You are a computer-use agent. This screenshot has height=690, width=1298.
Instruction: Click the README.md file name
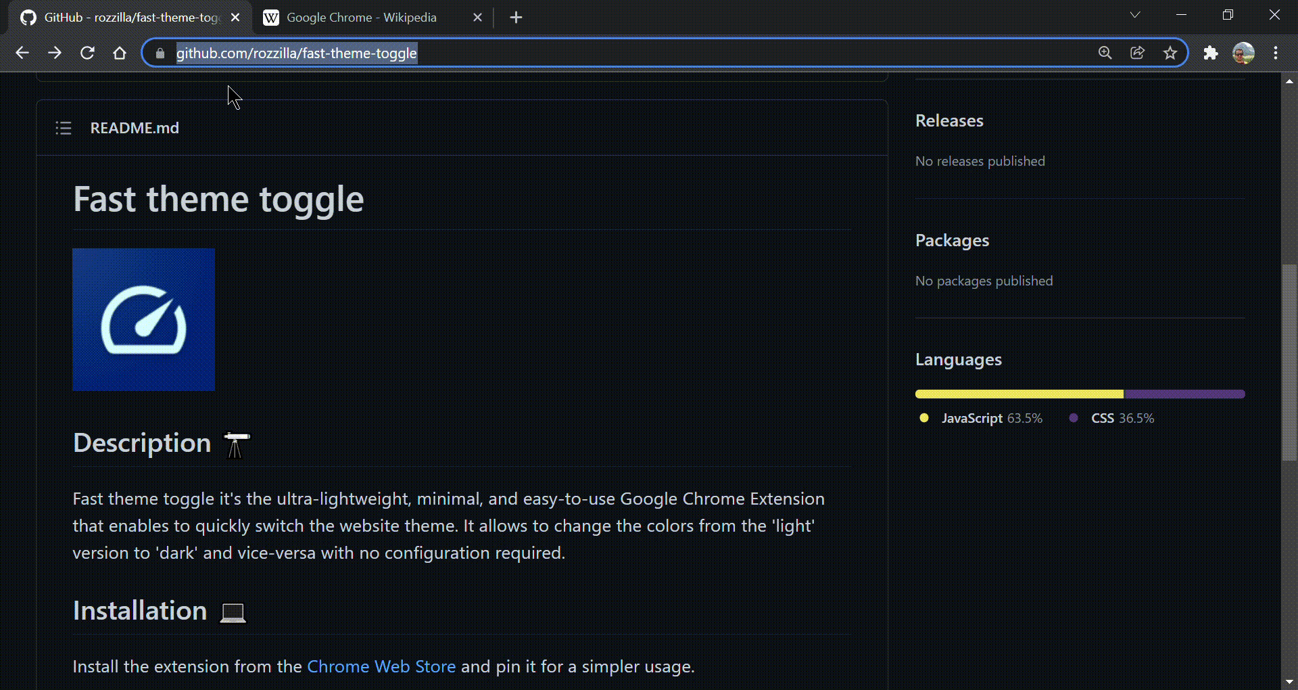[135, 128]
